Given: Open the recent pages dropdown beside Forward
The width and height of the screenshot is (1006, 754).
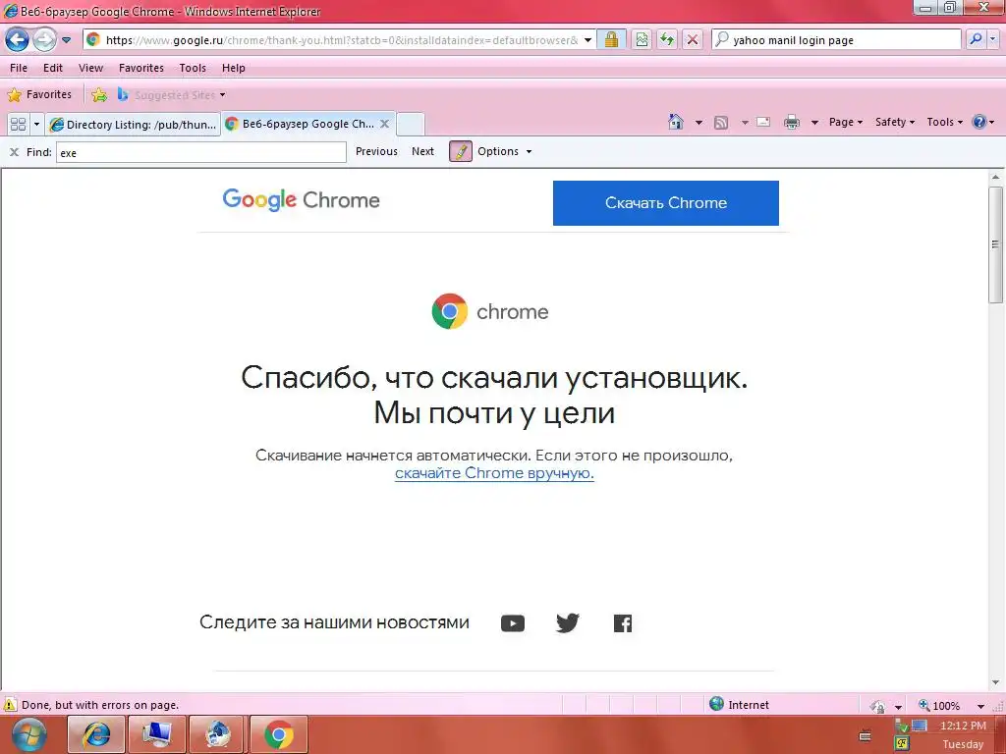Looking at the screenshot, I should pos(66,40).
